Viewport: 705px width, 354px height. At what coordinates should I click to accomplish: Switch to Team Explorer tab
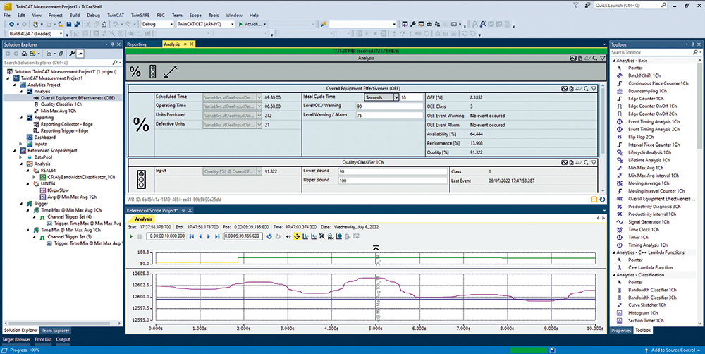click(56, 331)
